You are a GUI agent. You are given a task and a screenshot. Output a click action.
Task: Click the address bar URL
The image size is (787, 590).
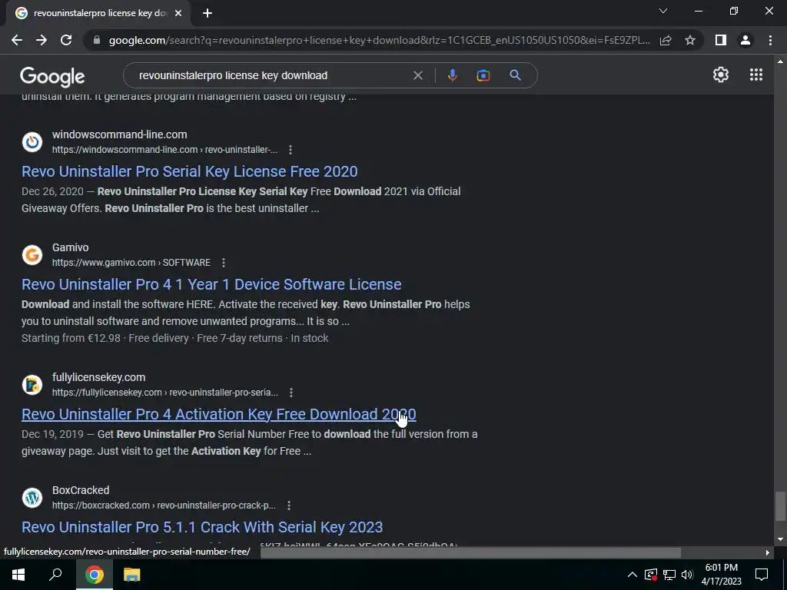click(379, 40)
